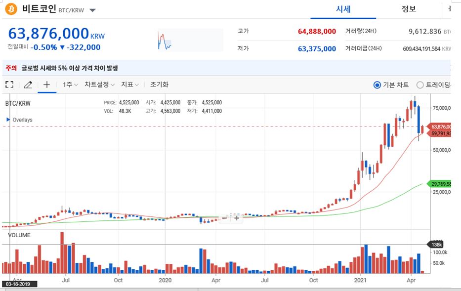
Task: Click the 63,876,000 current price tag
Action: (439, 126)
